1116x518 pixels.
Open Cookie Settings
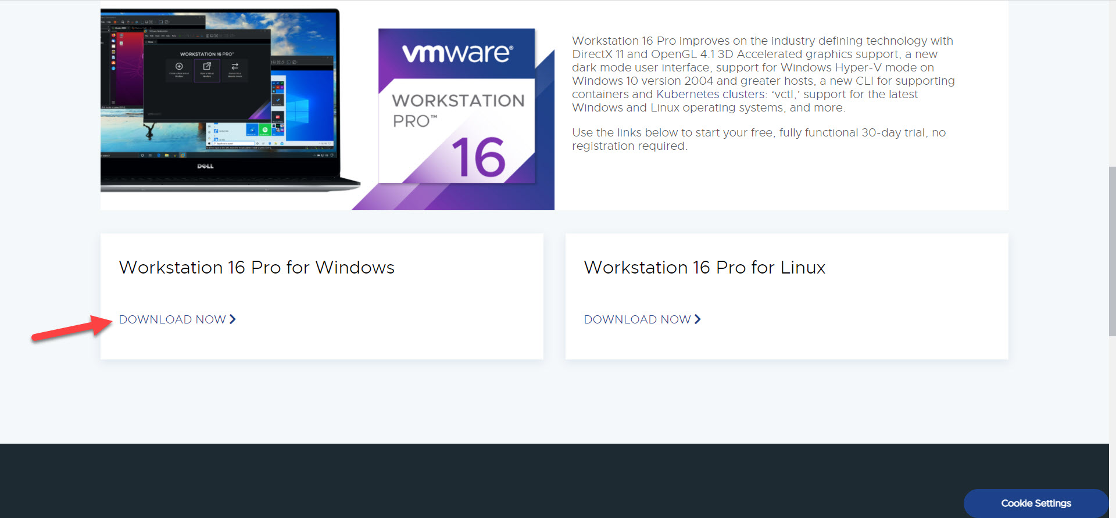click(x=1036, y=503)
